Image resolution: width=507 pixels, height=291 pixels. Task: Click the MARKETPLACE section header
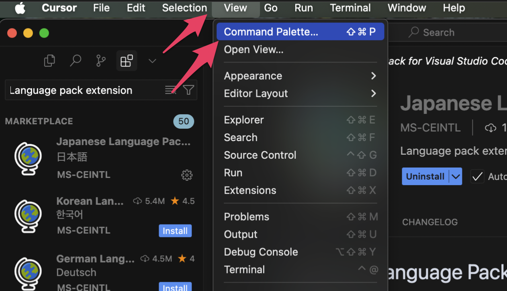(x=39, y=121)
